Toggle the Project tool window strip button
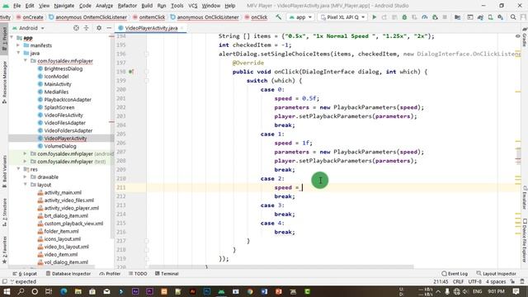528x297 pixels. (x=4, y=38)
